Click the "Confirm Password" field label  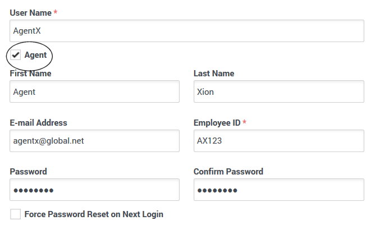pos(228,172)
